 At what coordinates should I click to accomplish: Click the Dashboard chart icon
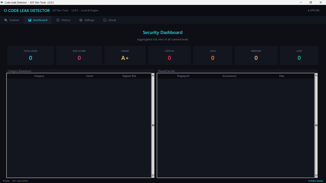[x=30, y=20]
